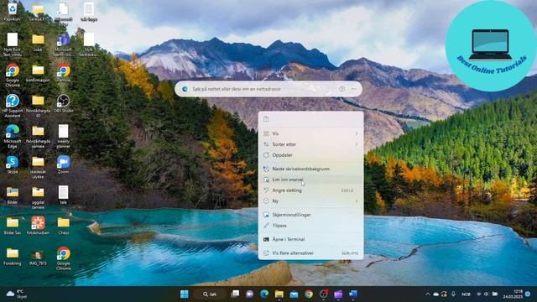Open the Mail app on taskbar
Screen dimensions: 537x302
tap(294, 294)
